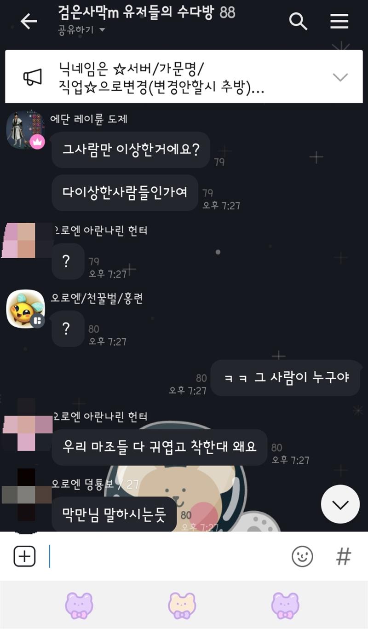Tap the hashtag search icon

pos(343,557)
